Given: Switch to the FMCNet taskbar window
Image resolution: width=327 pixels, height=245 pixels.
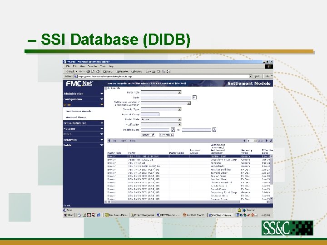Looking at the screenshot, I should [221, 215].
